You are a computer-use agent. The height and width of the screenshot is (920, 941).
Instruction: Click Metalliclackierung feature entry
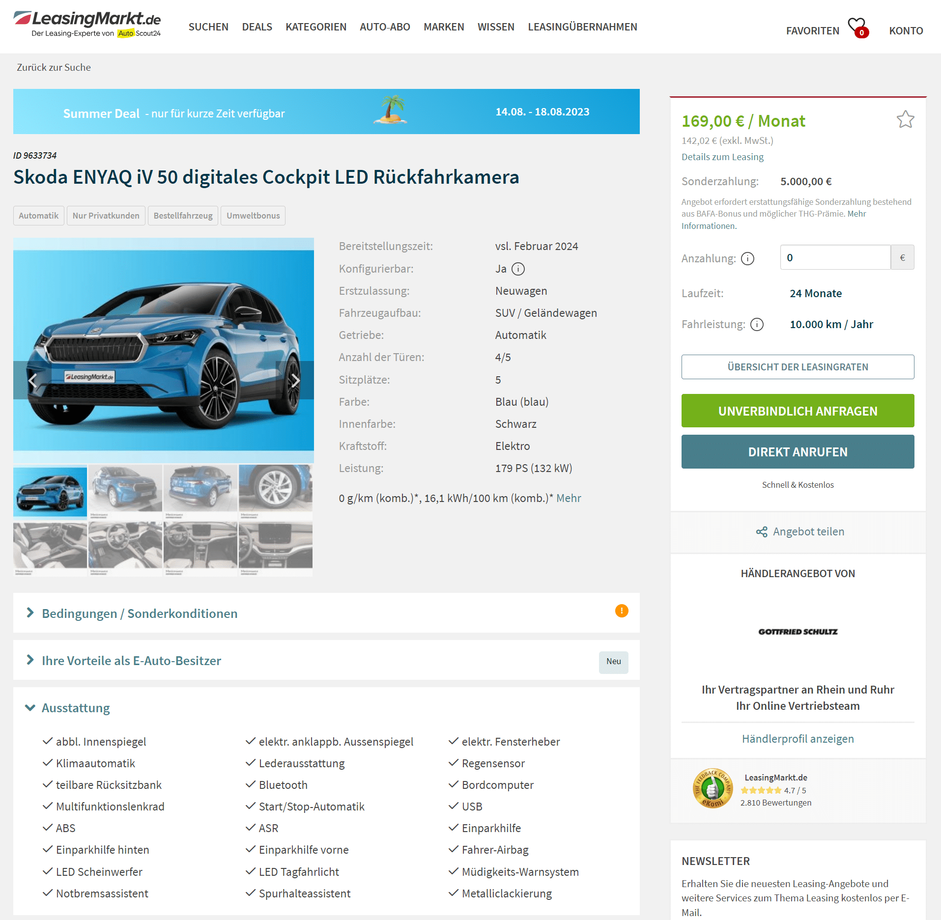[x=507, y=893]
